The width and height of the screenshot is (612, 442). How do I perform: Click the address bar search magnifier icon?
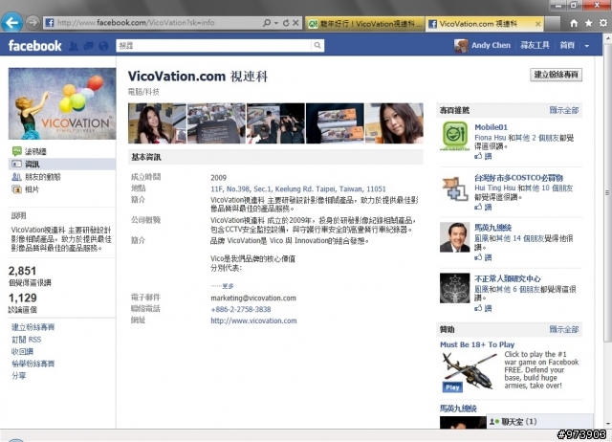[267, 23]
